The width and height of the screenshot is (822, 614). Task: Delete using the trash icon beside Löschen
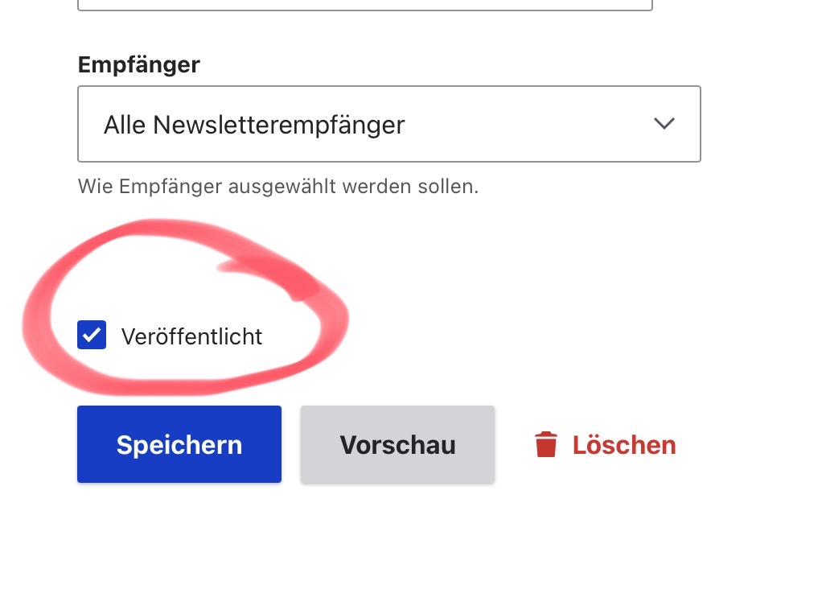point(546,444)
